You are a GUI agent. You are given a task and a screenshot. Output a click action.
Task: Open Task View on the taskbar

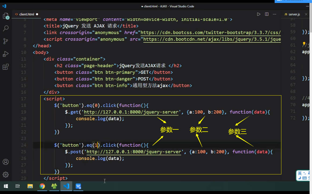tap(18, 186)
